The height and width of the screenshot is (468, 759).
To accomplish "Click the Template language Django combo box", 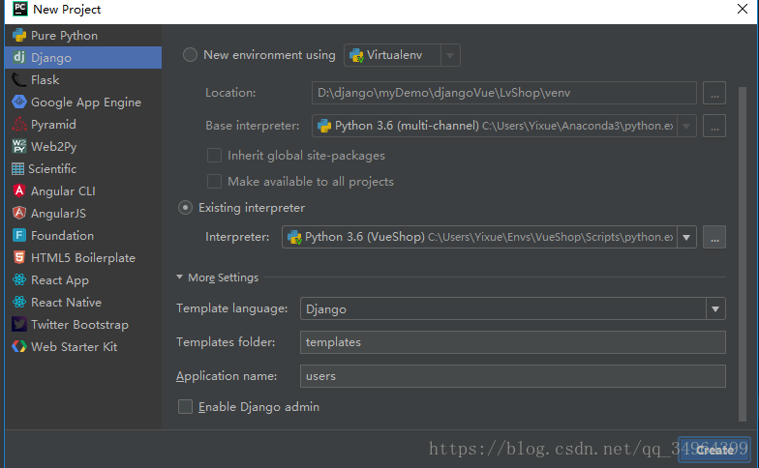I will pos(513,308).
